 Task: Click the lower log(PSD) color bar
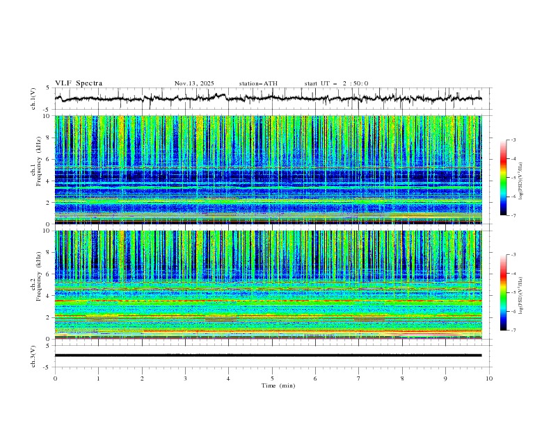504,292
